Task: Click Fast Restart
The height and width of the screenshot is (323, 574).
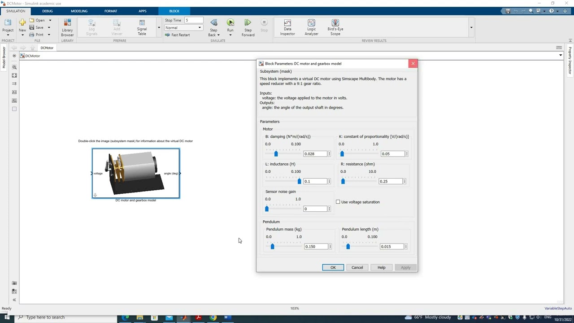Action: point(178,35)
